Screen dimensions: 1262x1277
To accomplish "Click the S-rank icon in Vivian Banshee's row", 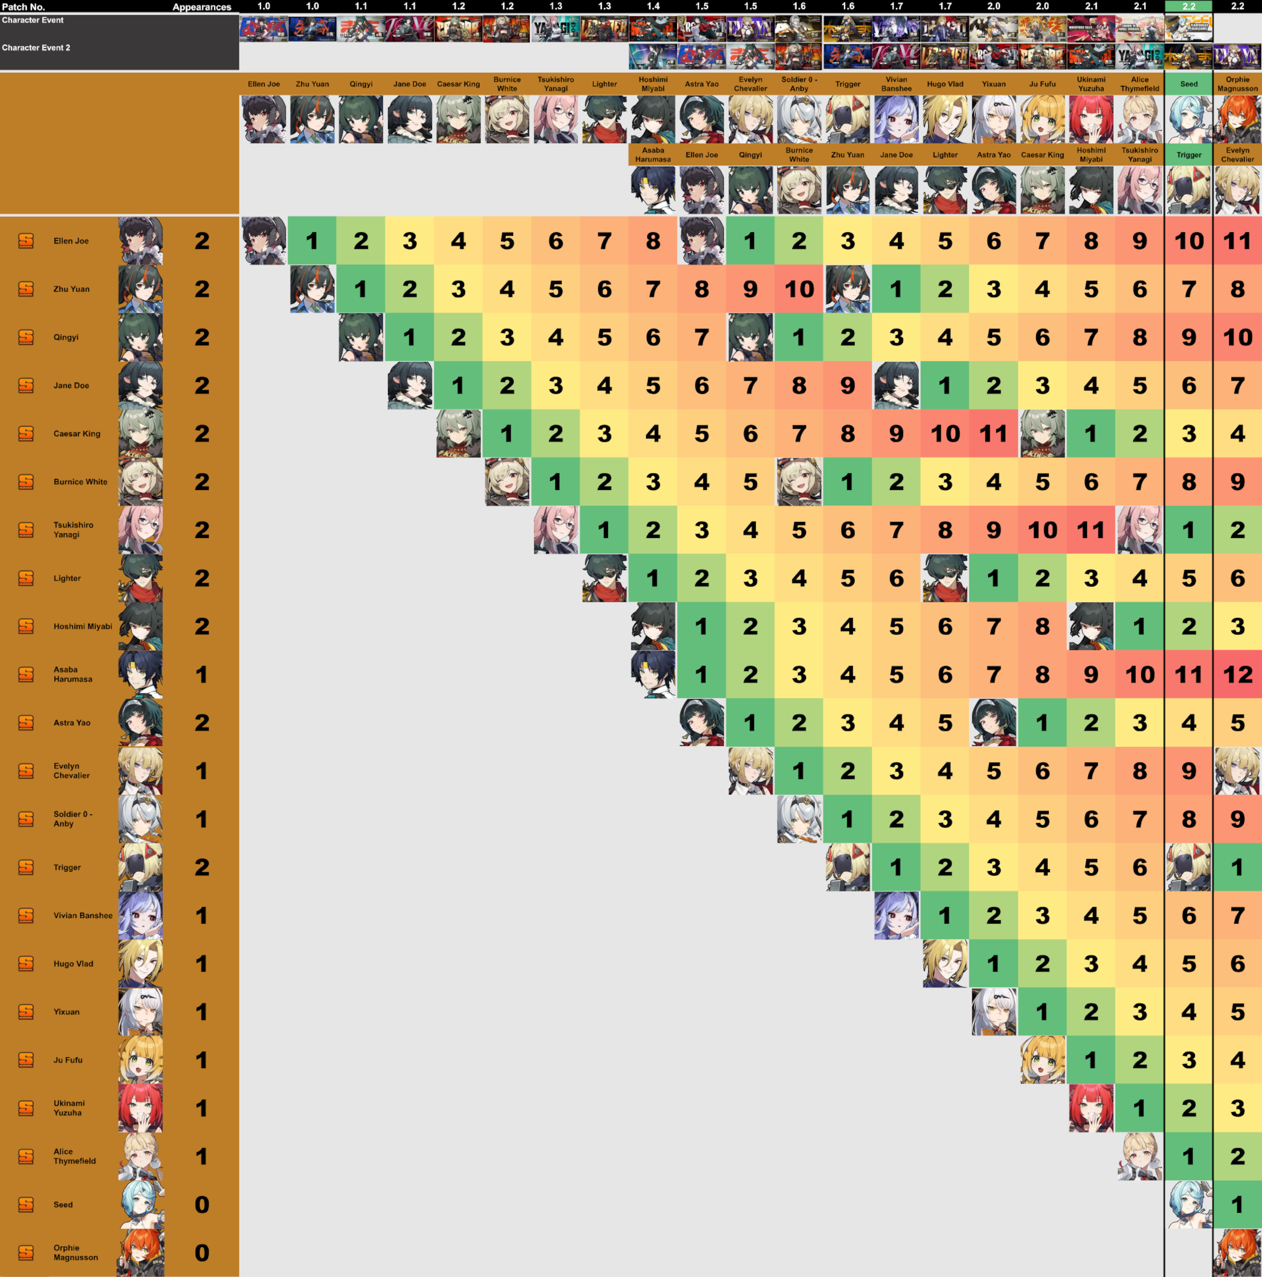I will [26, 916].
